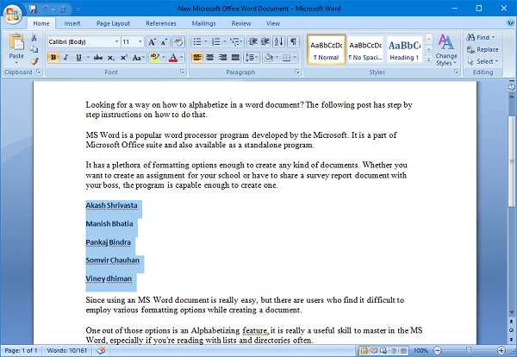
Task: Click the proofing errors icon in status bar
Action: click(x=101, y=350)
